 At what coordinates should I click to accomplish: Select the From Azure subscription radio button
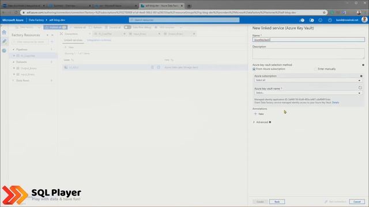pyautogui.click(x=254, y=69)
